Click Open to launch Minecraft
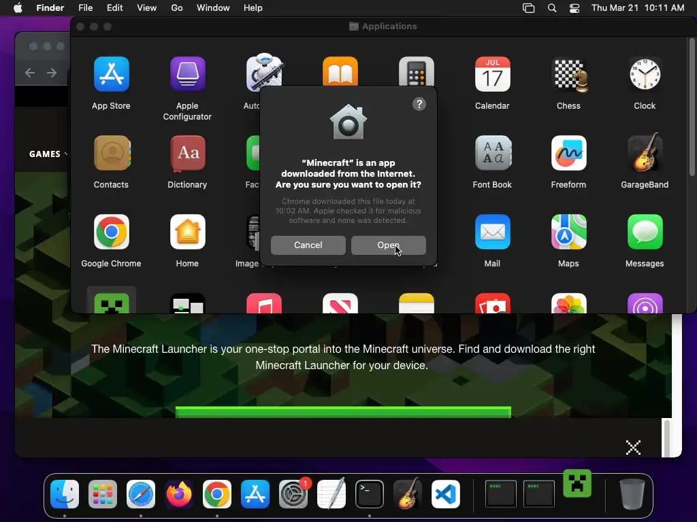This screenshot has height=522, width=697. point(389,245)
